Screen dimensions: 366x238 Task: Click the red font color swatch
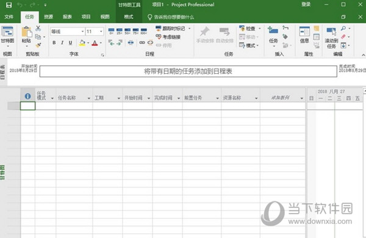point(95,43)
